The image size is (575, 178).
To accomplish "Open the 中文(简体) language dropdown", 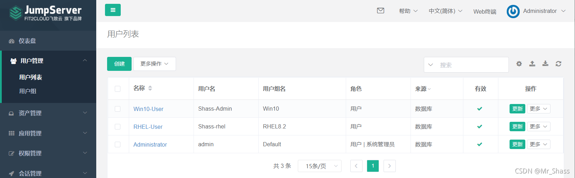I will coord(446,11).
